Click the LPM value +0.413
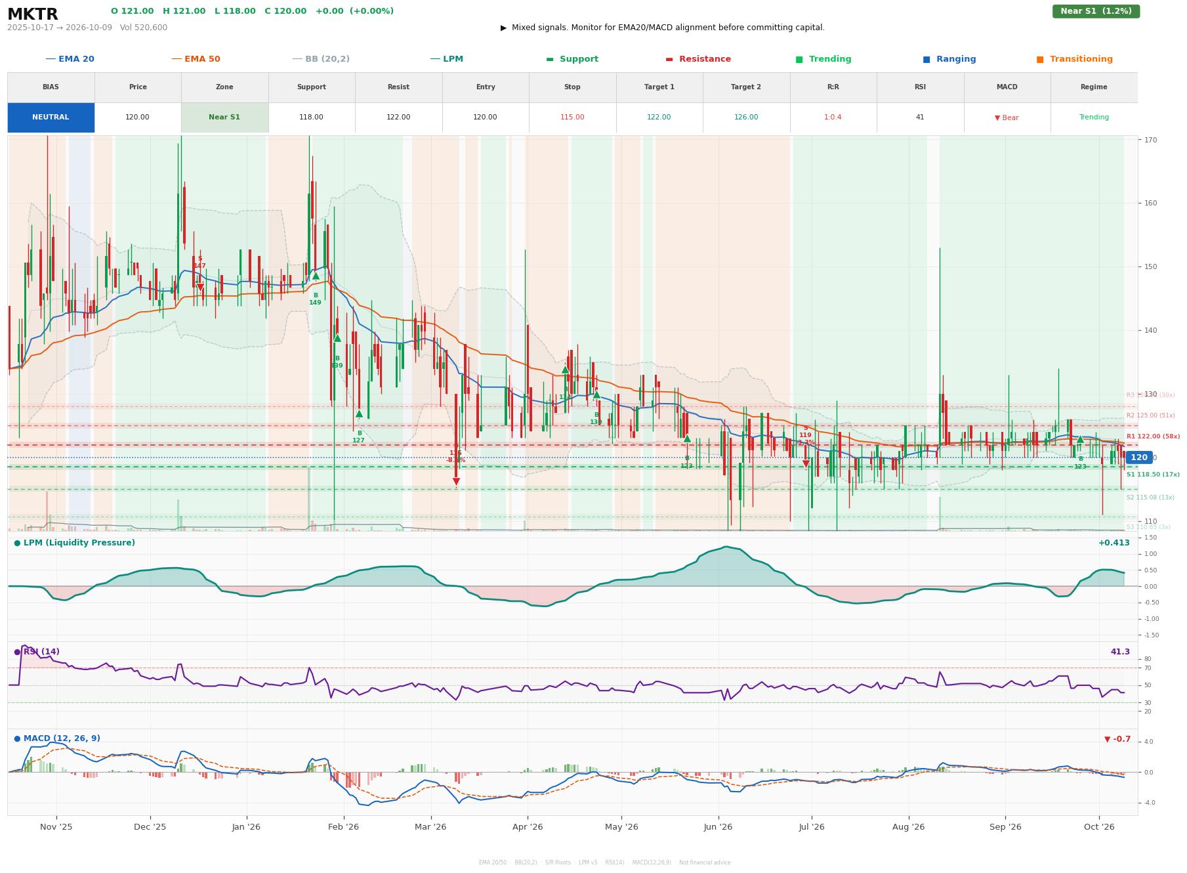The height and width of the screenshot is (873, 1187). (1114, 543)
